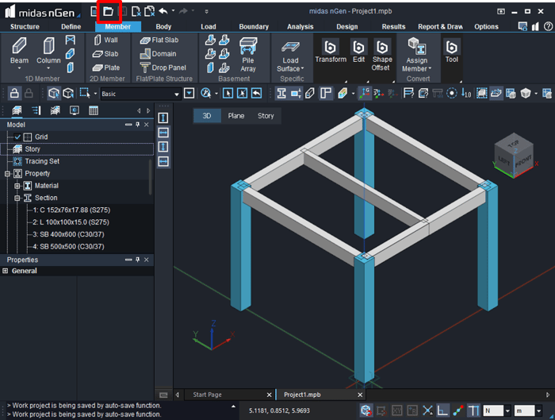Select the Tracing Set tree item
This screenshot has height=420, width=555.
tap(42, 161)
